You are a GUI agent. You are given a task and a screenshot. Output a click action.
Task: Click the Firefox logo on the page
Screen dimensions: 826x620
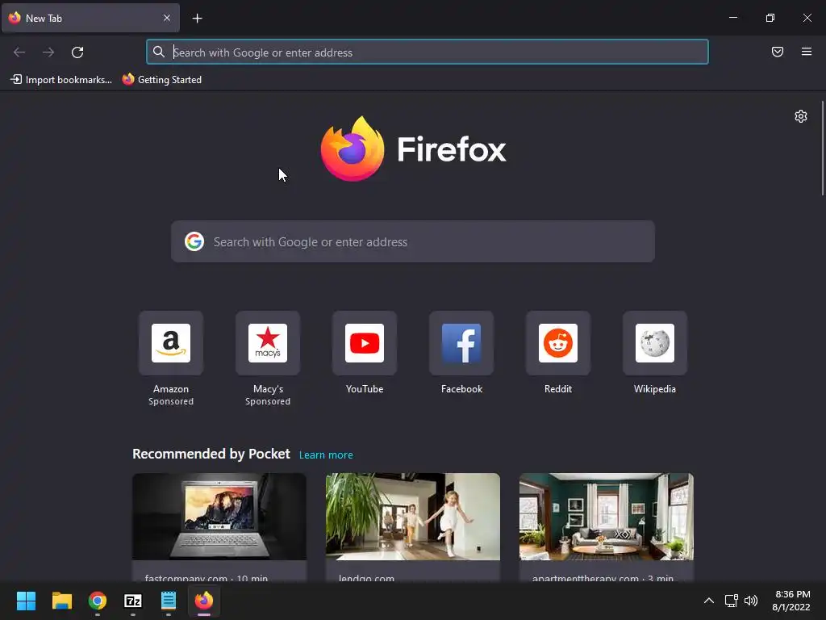coord(413,149)
